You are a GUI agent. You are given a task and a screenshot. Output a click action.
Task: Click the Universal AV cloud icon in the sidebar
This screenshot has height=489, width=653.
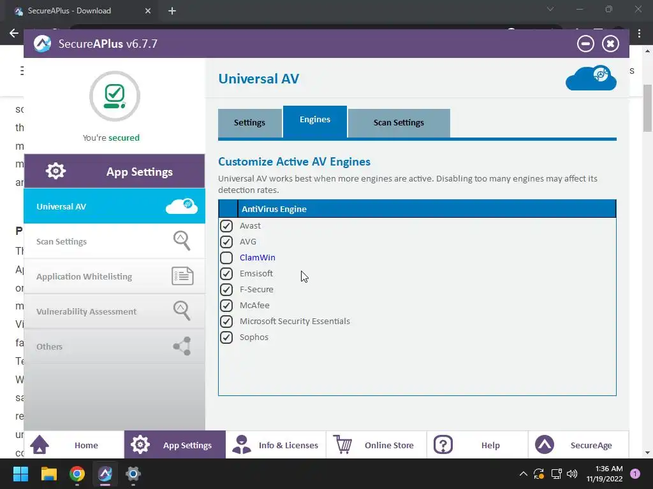[182, 206]
